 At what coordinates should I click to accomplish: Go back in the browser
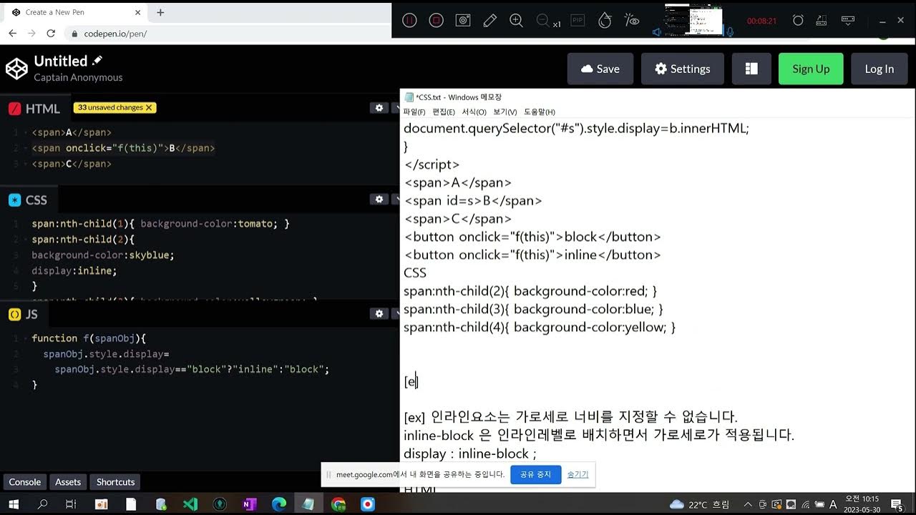pyautogui.click(x=12, y=34)
